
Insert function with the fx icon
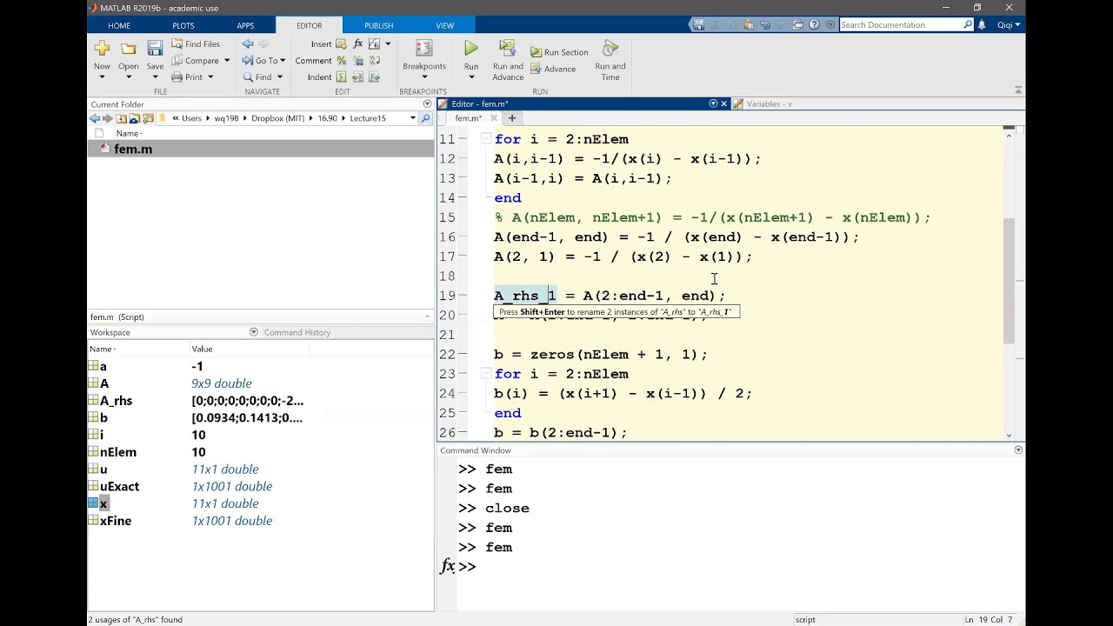pyautogui.click(x=357, y=43)
